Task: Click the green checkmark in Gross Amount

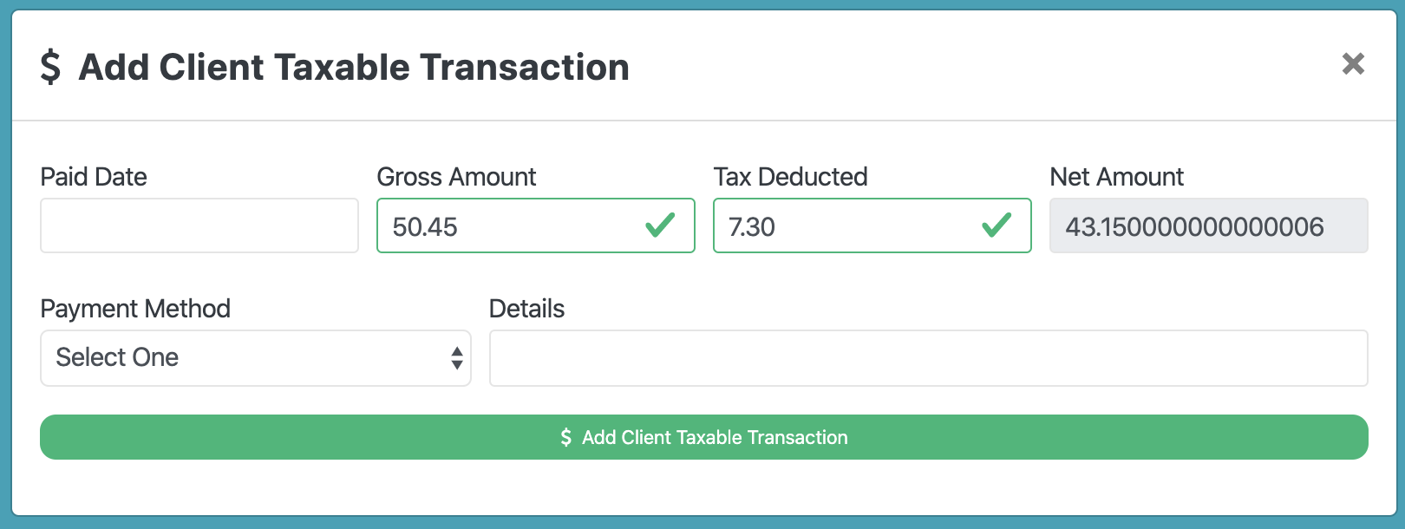Action: [x=660, y=226]
